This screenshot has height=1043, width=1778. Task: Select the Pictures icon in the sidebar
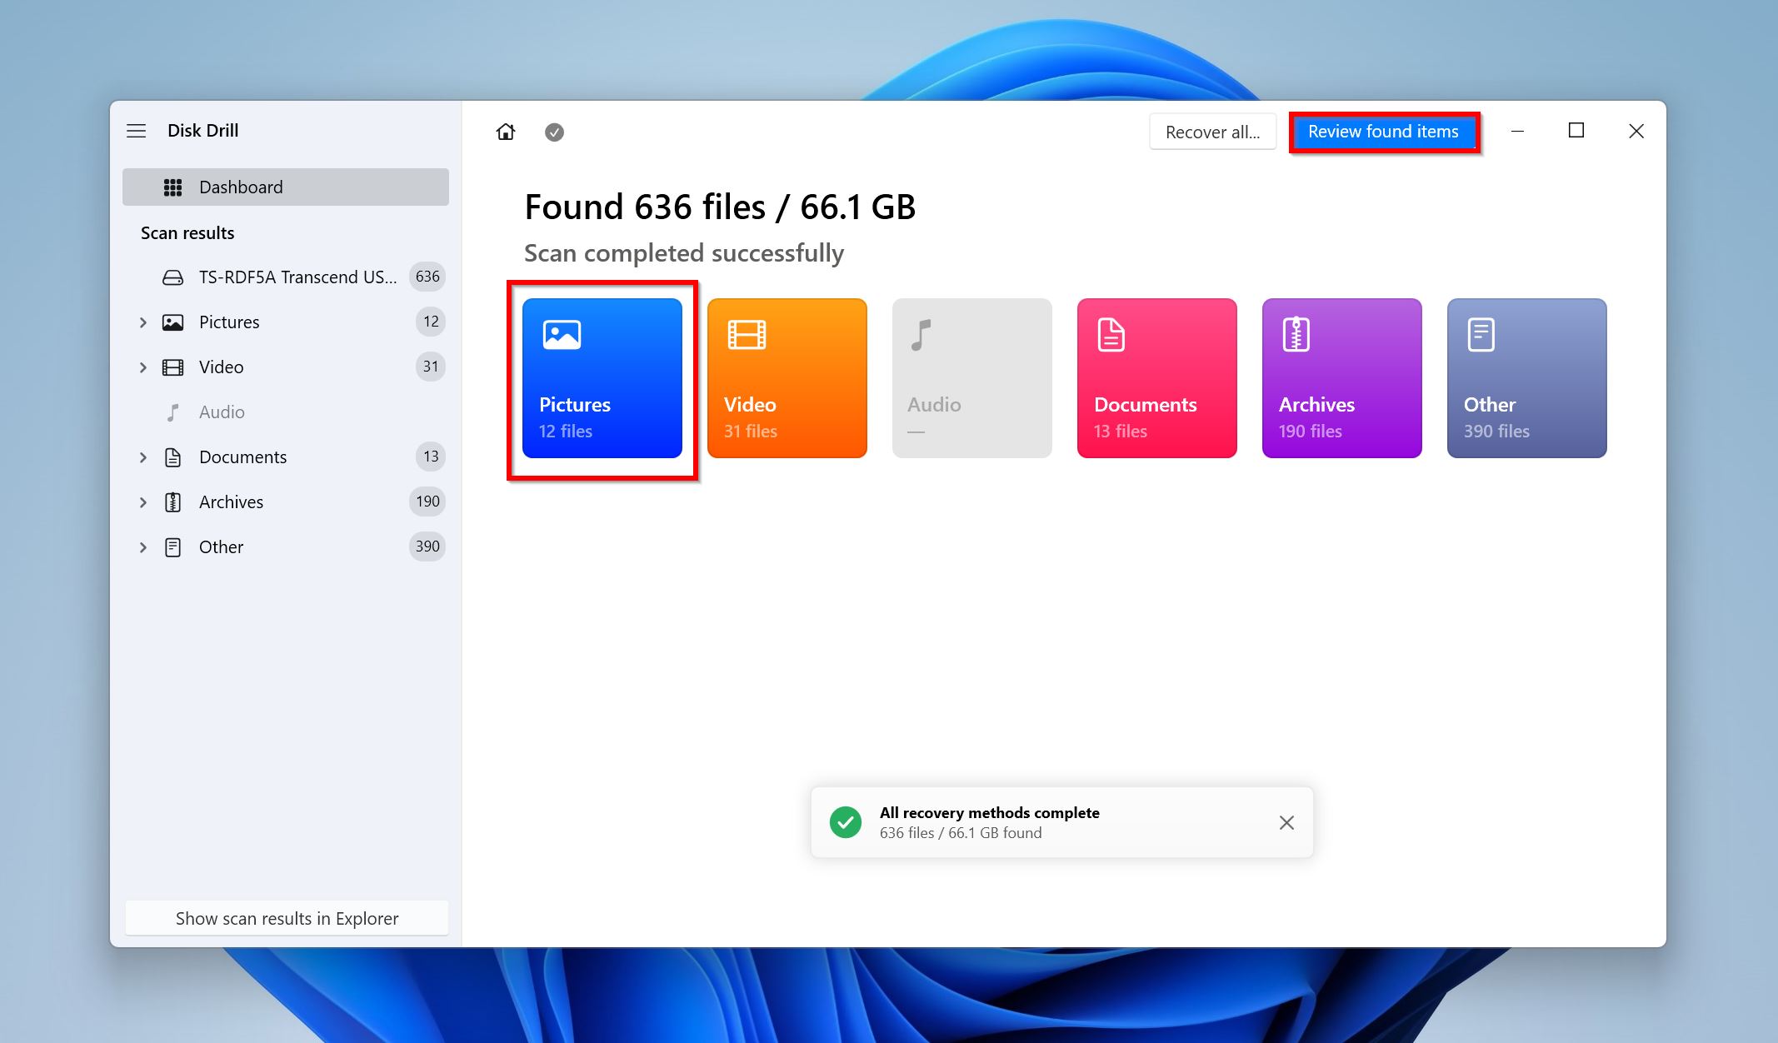[x=172, y=322]
